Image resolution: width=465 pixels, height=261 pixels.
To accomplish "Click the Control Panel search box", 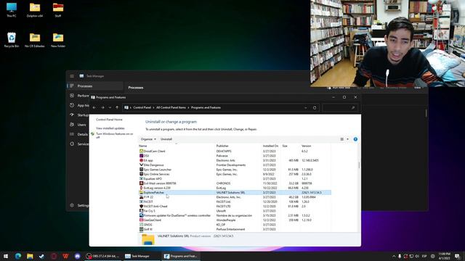I will 340,108.
